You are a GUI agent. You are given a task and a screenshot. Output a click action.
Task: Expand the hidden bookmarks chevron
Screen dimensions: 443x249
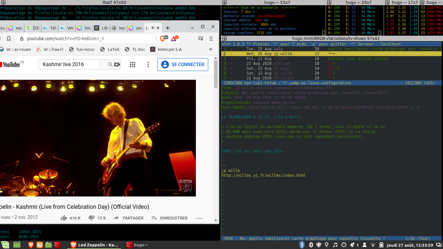(x=211, y=50)
